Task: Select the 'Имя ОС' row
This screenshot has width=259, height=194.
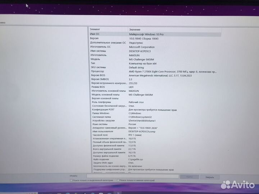Action: click(155, 34)
